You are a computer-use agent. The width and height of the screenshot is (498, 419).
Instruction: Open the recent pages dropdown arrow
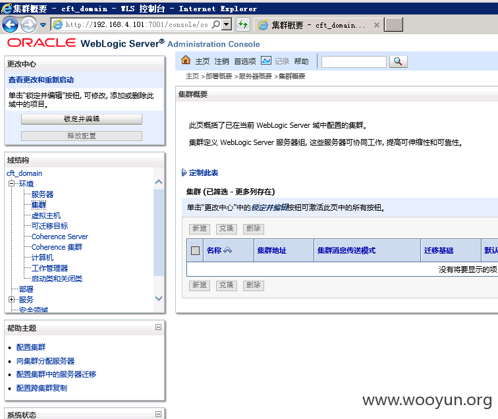(x=43, y=24)
